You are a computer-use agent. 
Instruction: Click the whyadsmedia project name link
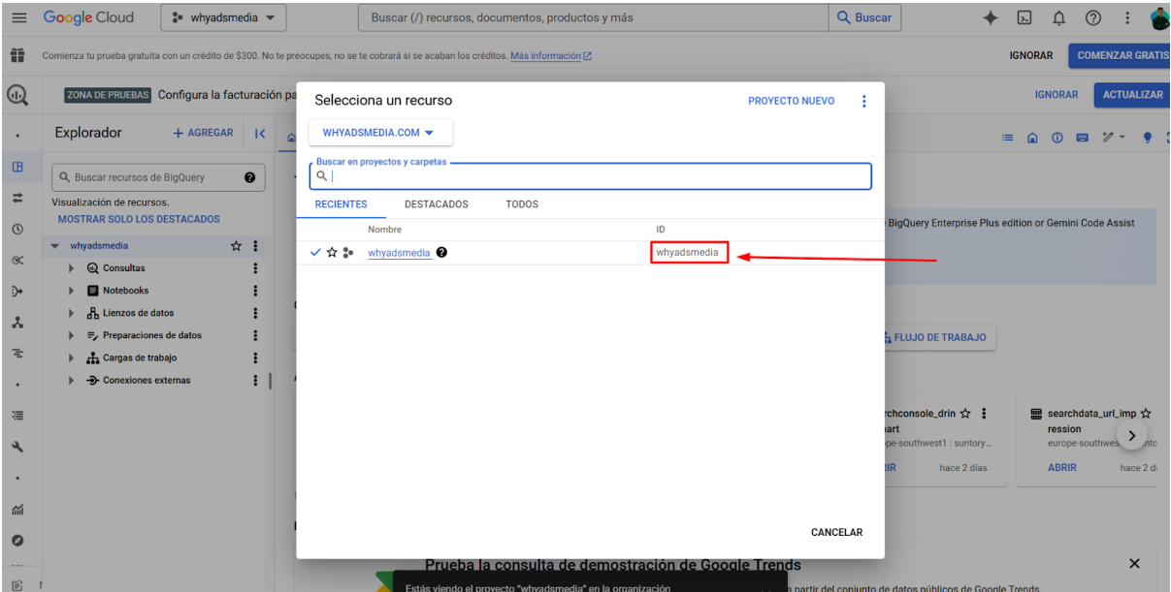399,253
